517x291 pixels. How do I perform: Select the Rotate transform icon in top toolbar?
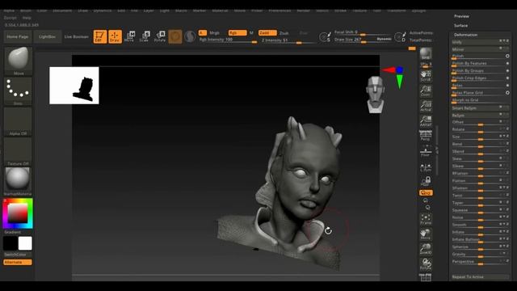[160, 36]
